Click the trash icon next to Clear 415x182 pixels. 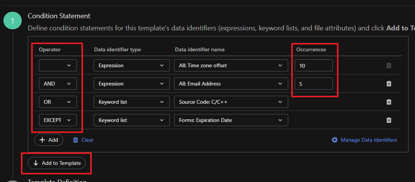pos(76,140)
